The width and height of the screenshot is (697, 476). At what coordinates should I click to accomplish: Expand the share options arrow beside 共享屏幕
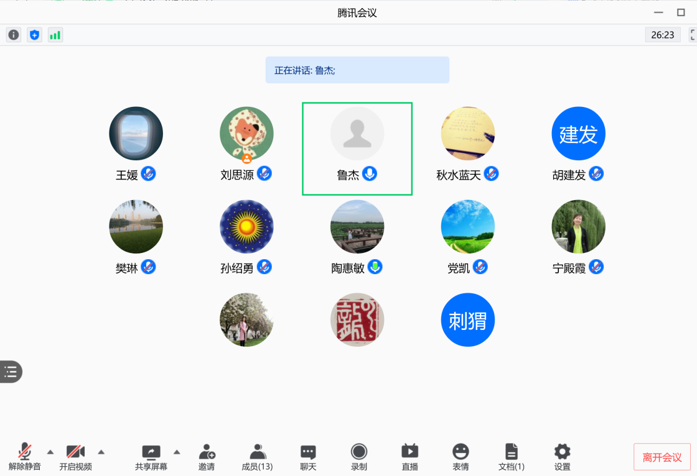[x=177, y=452]
